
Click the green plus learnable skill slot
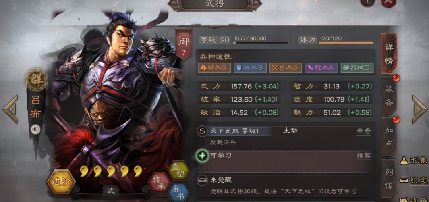202,156
